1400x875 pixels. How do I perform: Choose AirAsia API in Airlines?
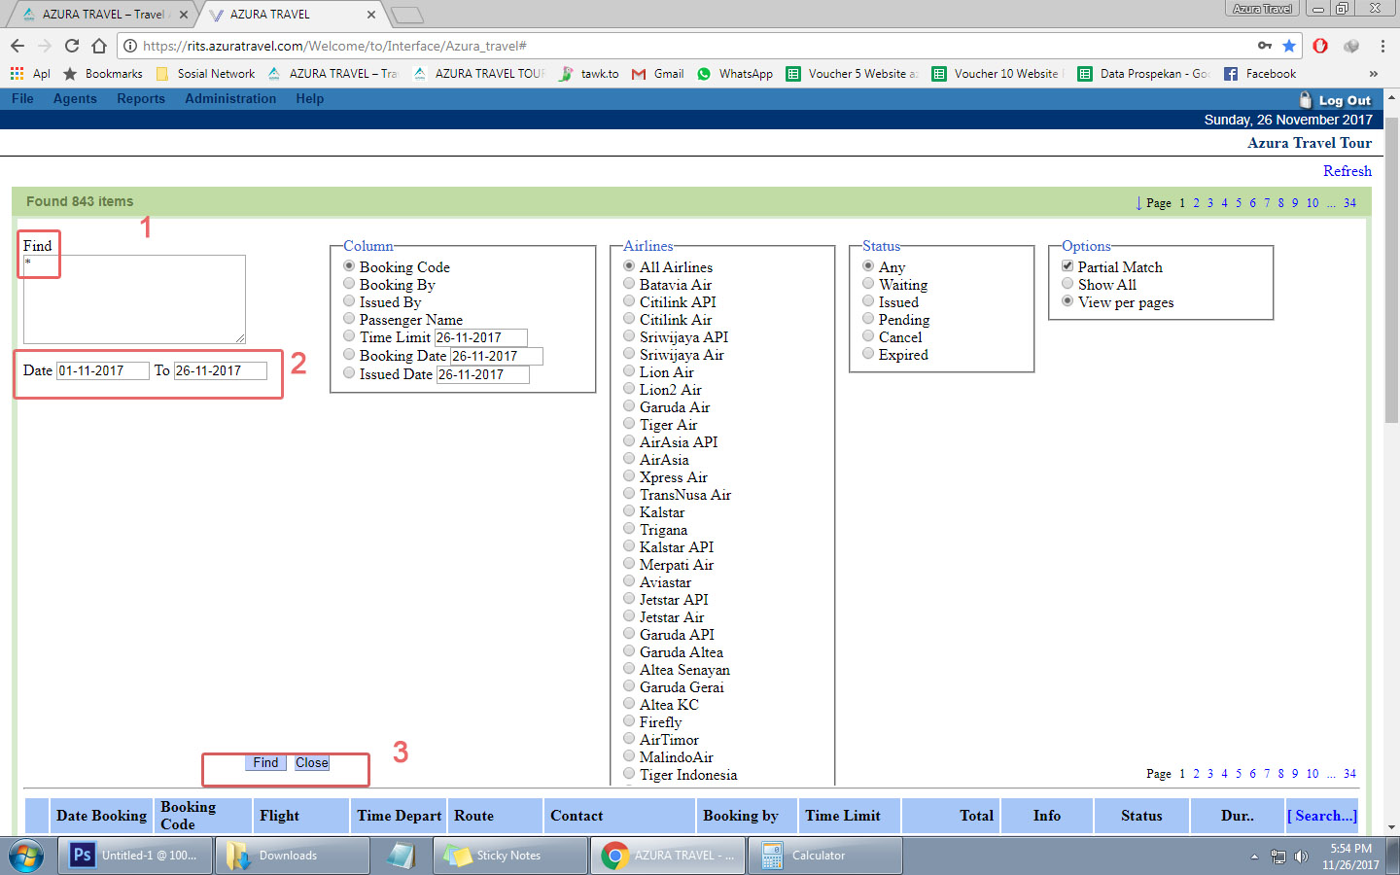click(x=629, y=441)
